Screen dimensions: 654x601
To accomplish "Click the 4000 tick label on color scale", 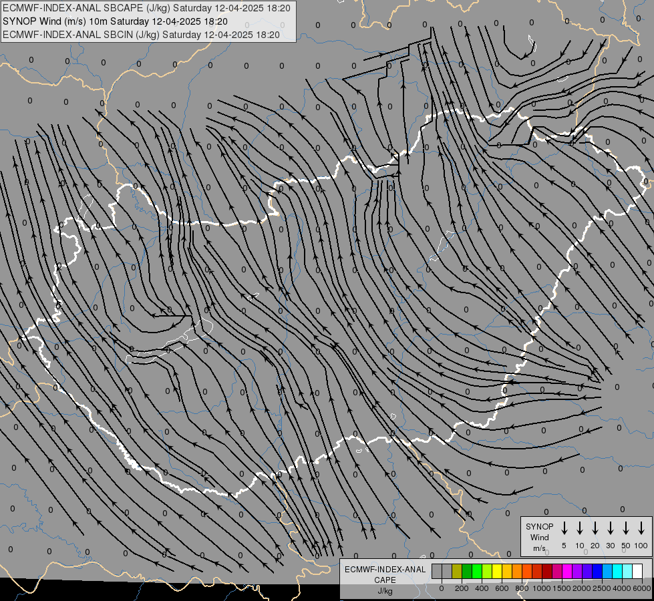I will pos(622,588).
